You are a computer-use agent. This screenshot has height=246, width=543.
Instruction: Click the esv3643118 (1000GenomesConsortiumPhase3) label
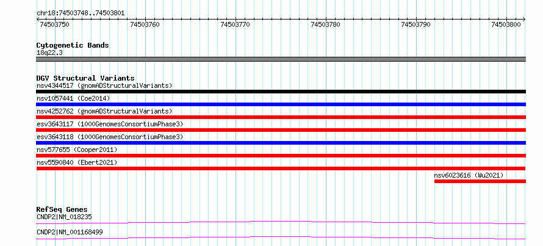[x=110, y=137]
